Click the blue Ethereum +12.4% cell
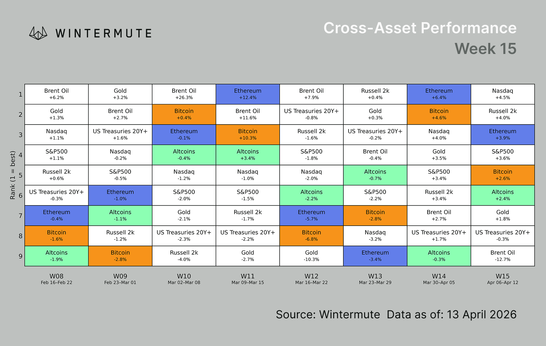Image resolution: width=546 pixels, height=346 pixels. [x=248, y=94]
